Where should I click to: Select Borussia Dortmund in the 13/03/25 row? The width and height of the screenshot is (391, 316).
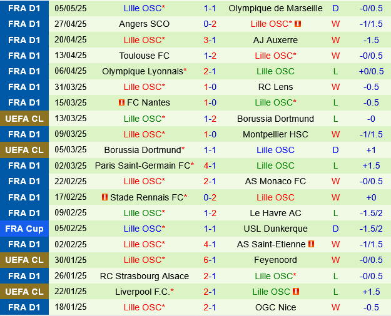pyautogui.click(x=275, y=119)
